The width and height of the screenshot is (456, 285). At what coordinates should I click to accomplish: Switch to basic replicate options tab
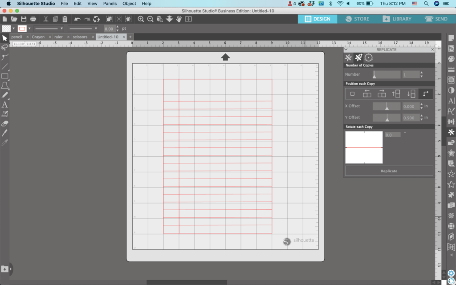[x=348, y=57]
